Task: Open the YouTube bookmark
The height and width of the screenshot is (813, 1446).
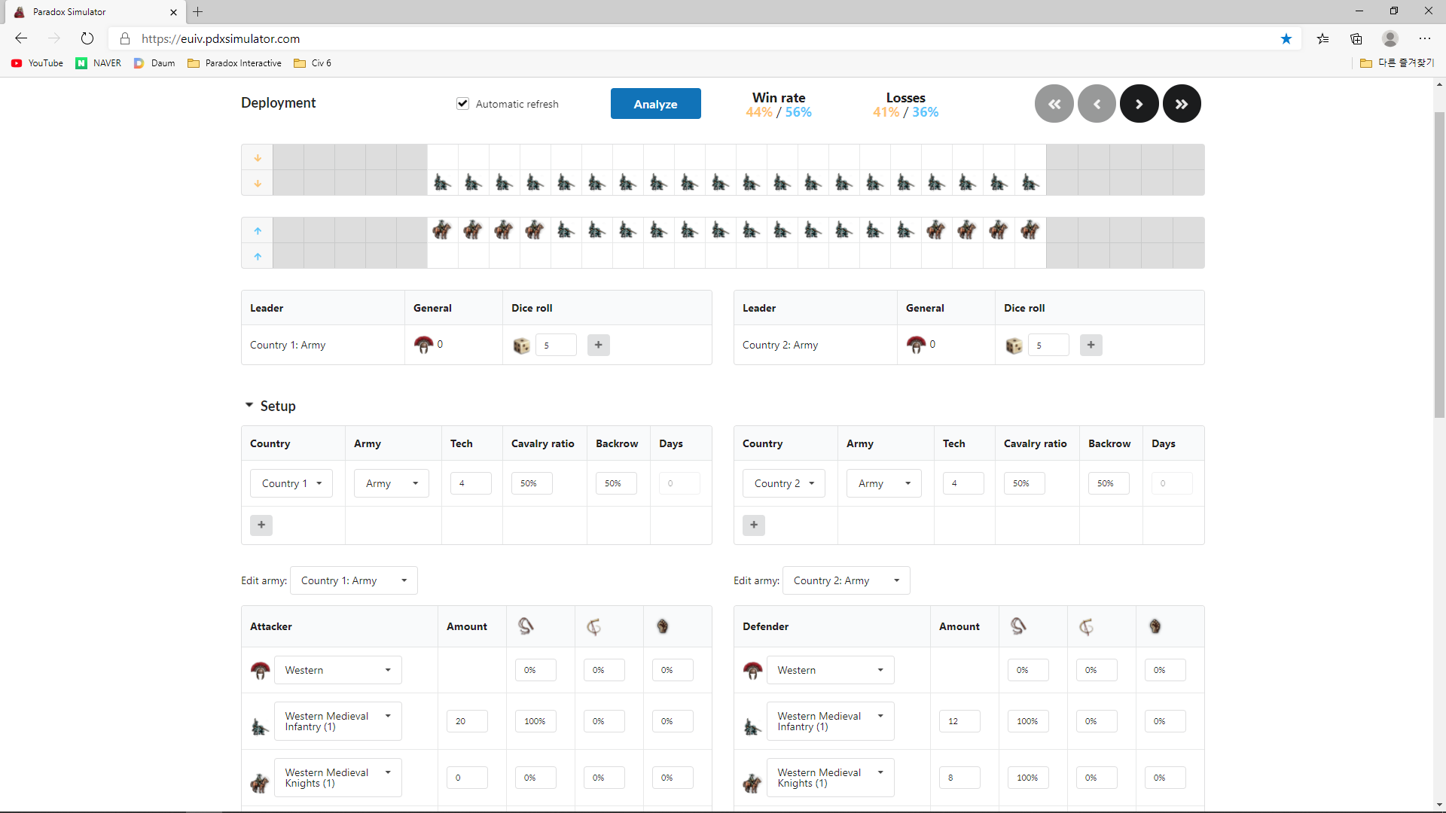Action: pos(38,63)
